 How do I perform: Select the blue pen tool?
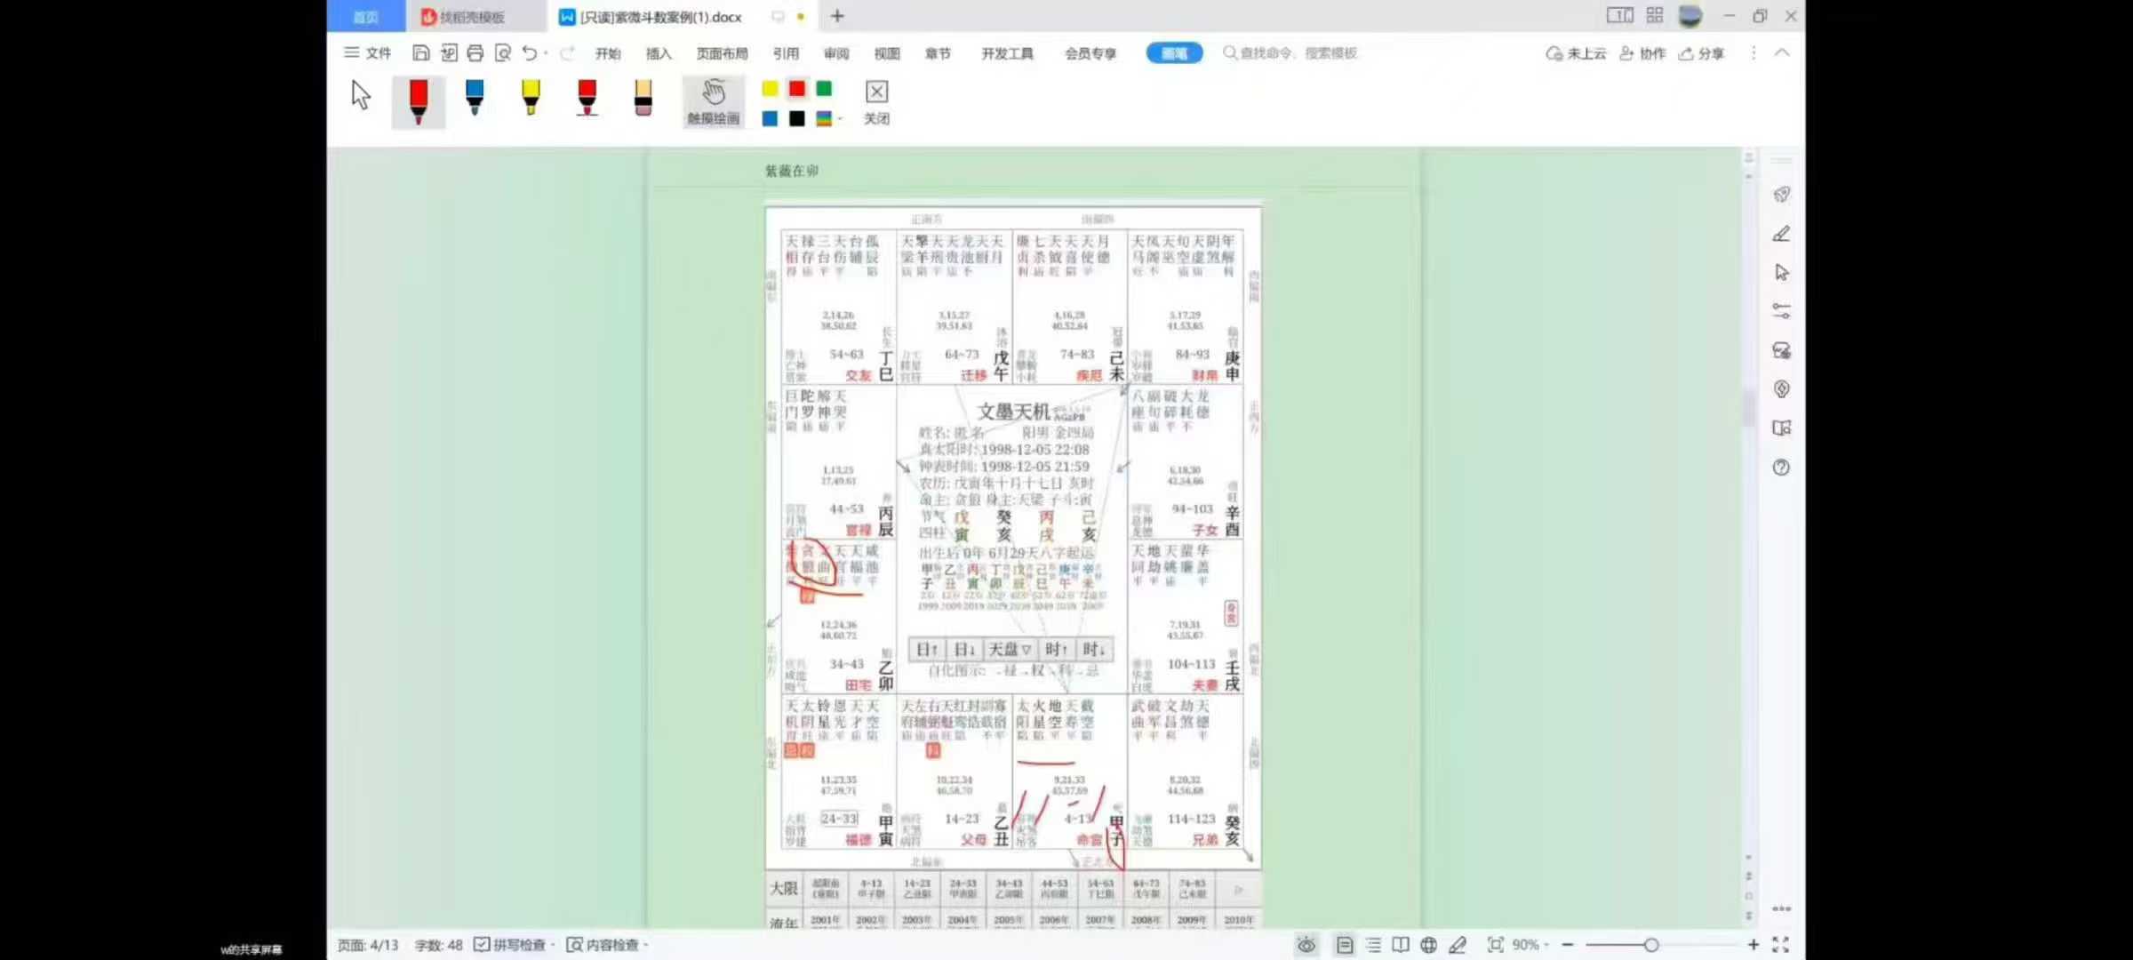point(475,98)
